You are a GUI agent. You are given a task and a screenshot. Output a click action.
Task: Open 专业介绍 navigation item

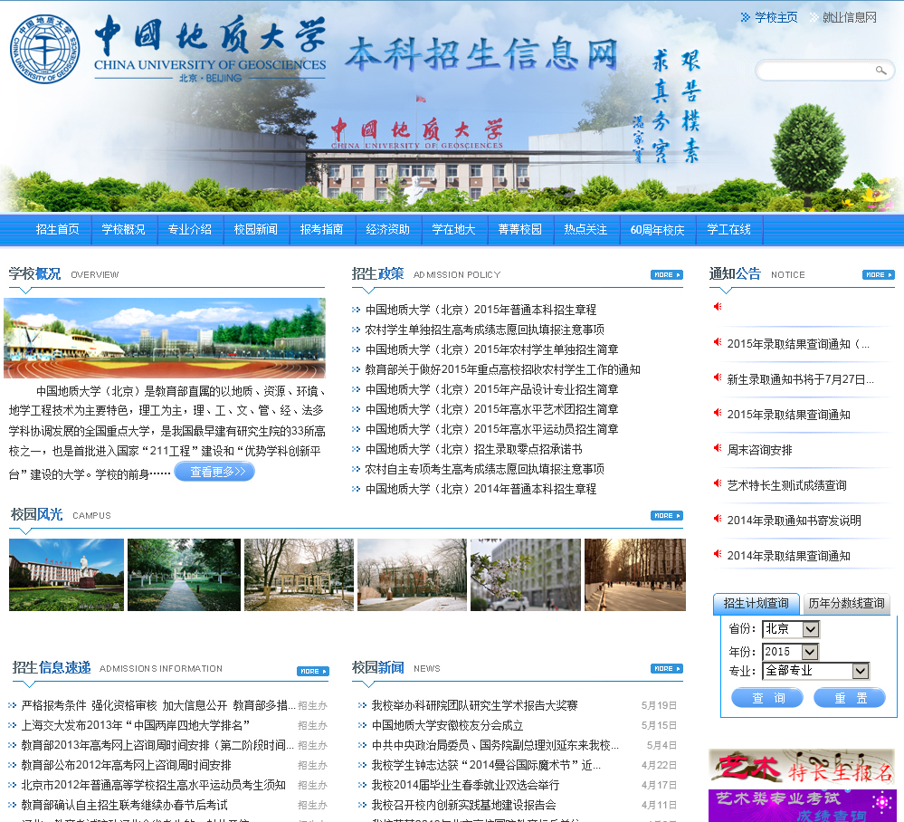(x=190, y=230)
